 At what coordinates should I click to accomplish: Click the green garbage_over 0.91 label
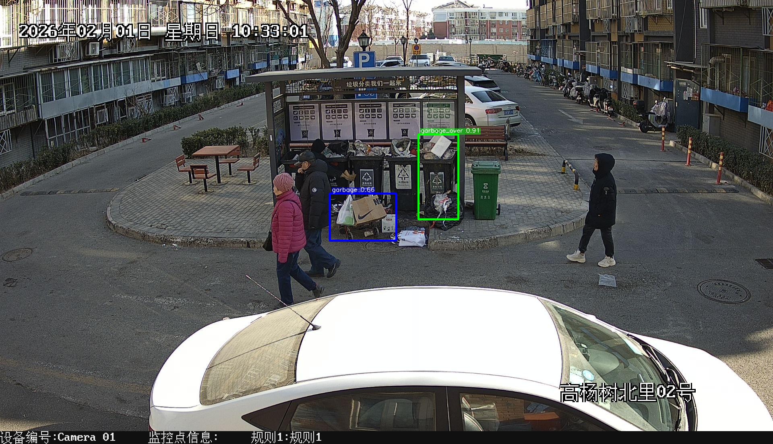(450, 131)
